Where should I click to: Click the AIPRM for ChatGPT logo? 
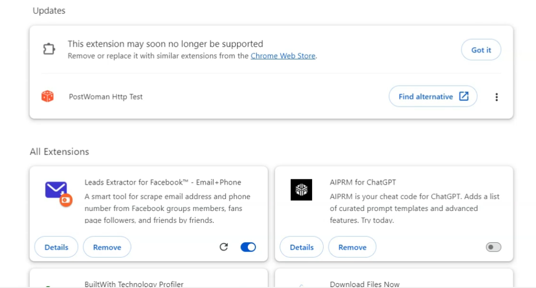301,190
